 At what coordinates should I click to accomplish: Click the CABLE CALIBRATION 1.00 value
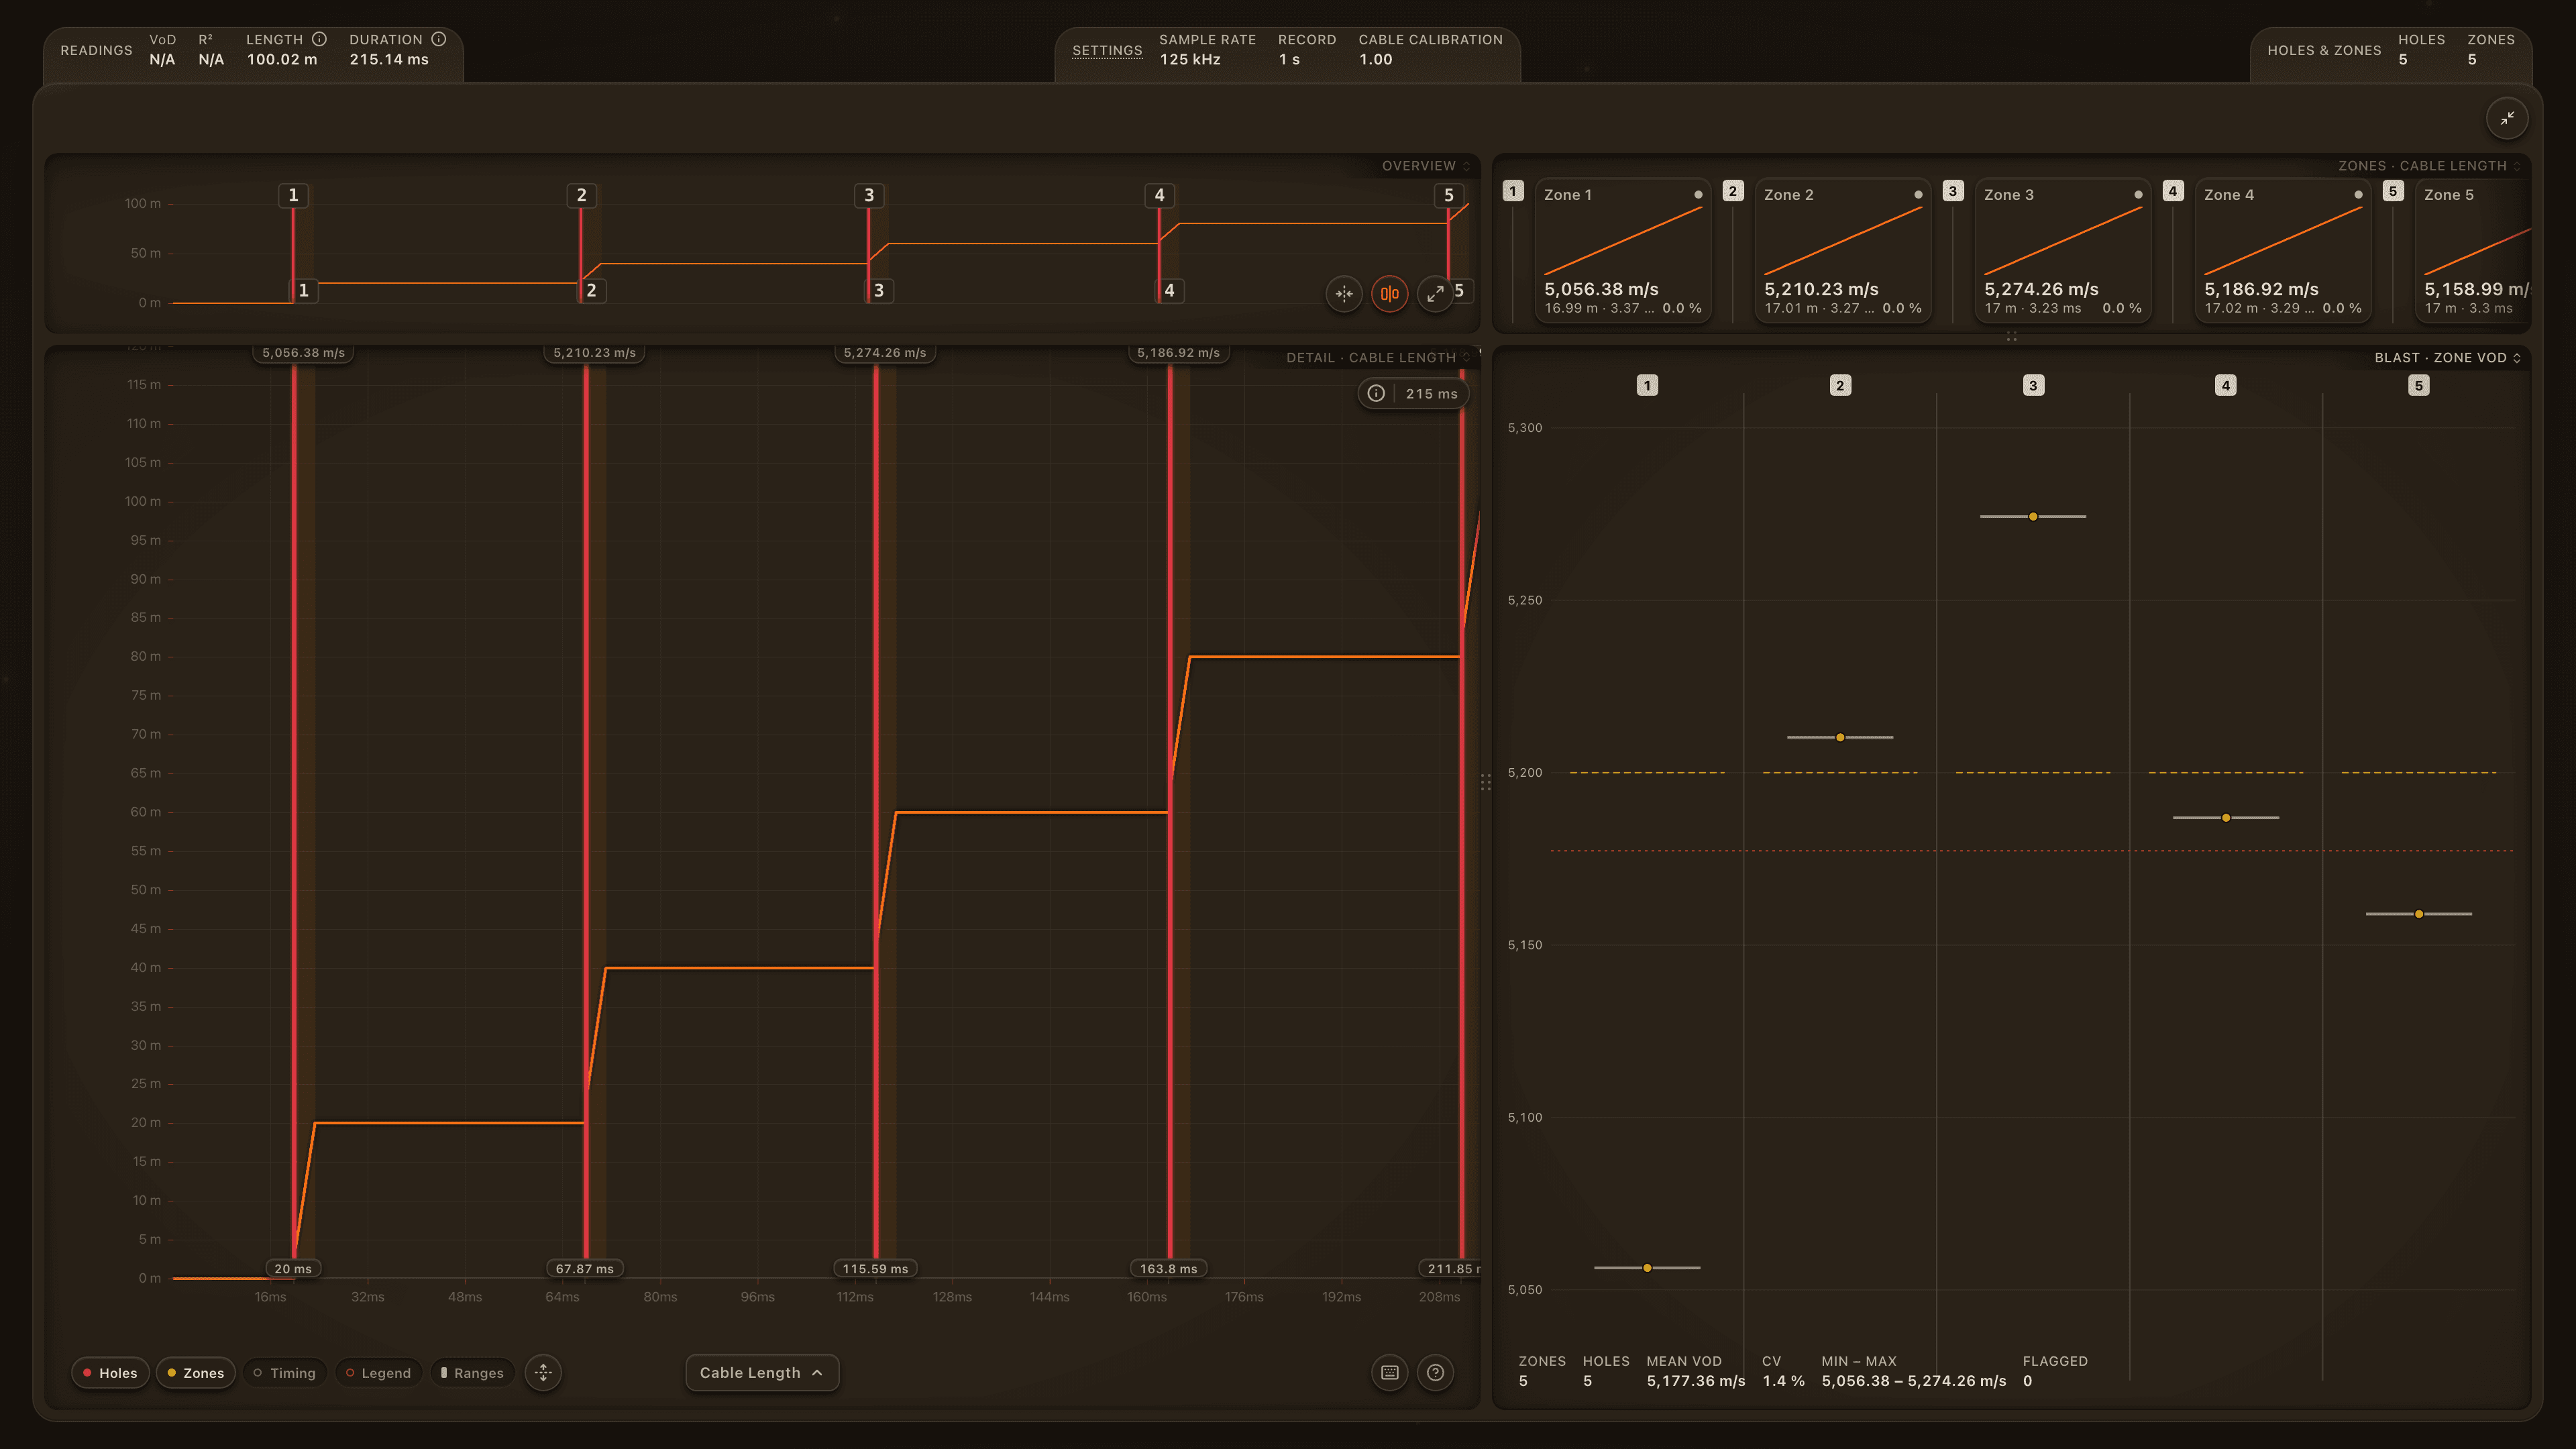tap(1375, 60)
